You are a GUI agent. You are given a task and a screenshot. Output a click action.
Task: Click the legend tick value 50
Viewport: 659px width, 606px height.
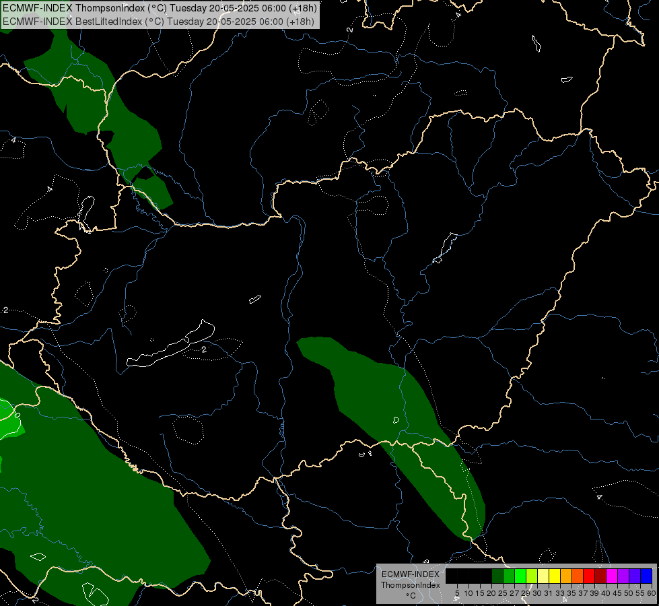coord(628,593)
